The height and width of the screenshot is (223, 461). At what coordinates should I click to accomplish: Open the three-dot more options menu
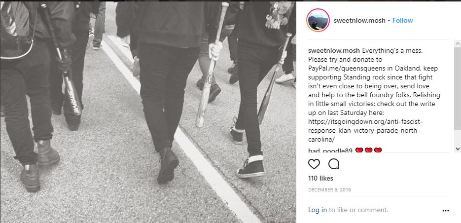(445, 211)
